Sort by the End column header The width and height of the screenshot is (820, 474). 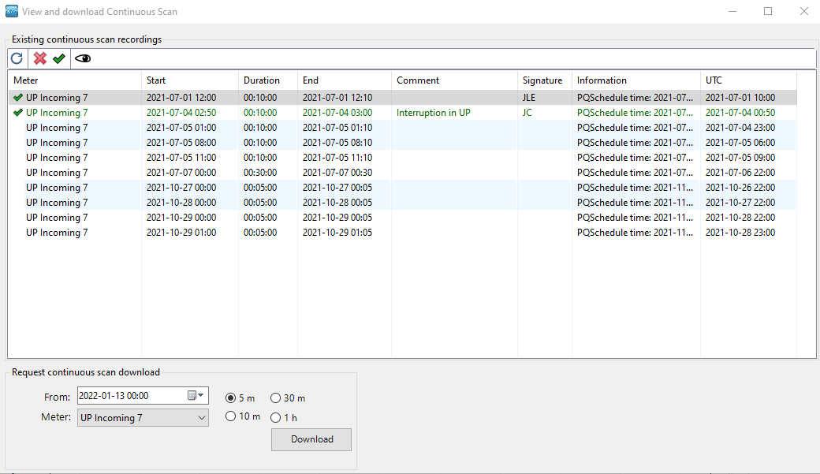[x=344, y=80]
